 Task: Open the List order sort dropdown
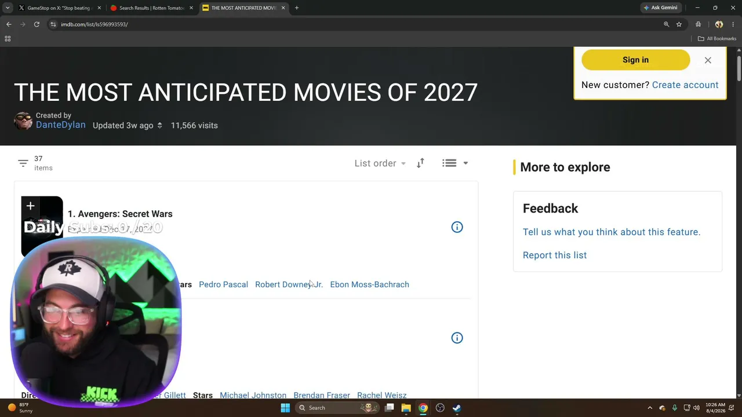point(380,163)
